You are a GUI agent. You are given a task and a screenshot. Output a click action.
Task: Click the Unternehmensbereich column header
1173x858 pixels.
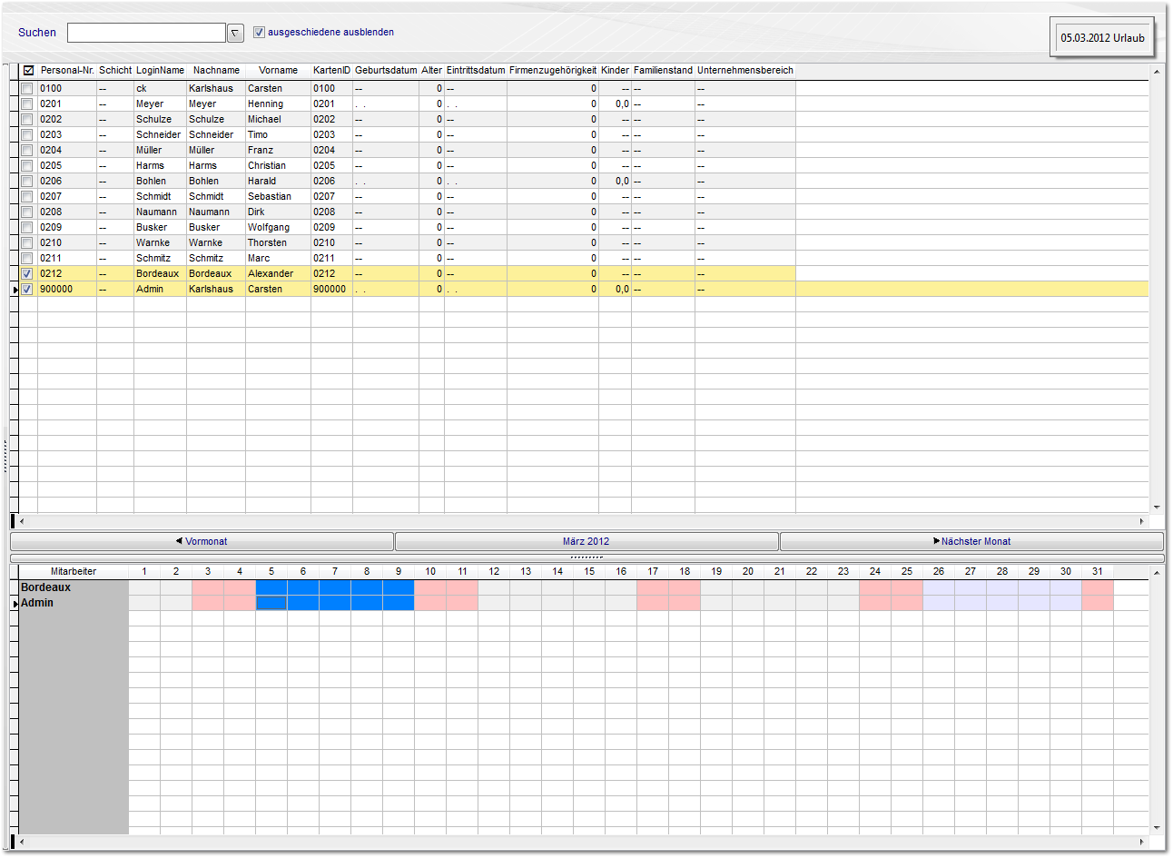tap(745, 70)
